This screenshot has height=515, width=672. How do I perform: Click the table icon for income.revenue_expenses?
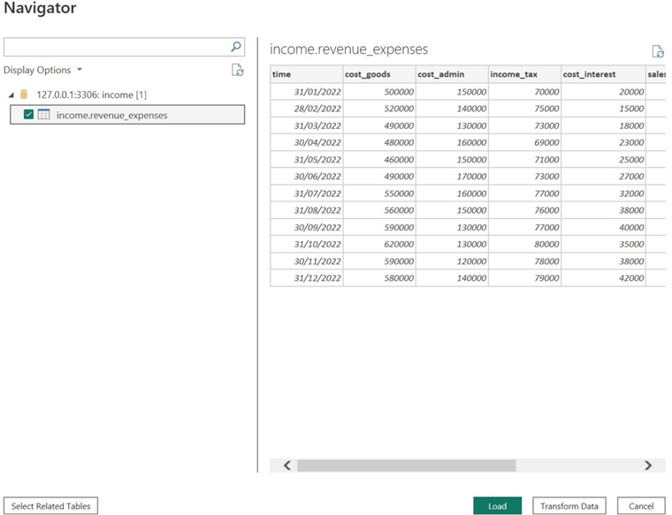coord(43,115)
